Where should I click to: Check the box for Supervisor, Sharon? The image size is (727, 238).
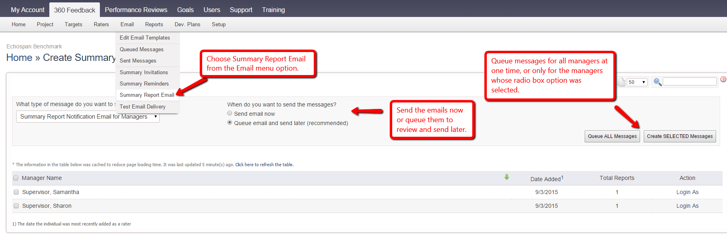click(16, 206)
